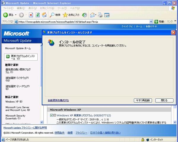Screen dimensions: 178x142
Task: Click the install updates green arrow icon
Action: 8,56
